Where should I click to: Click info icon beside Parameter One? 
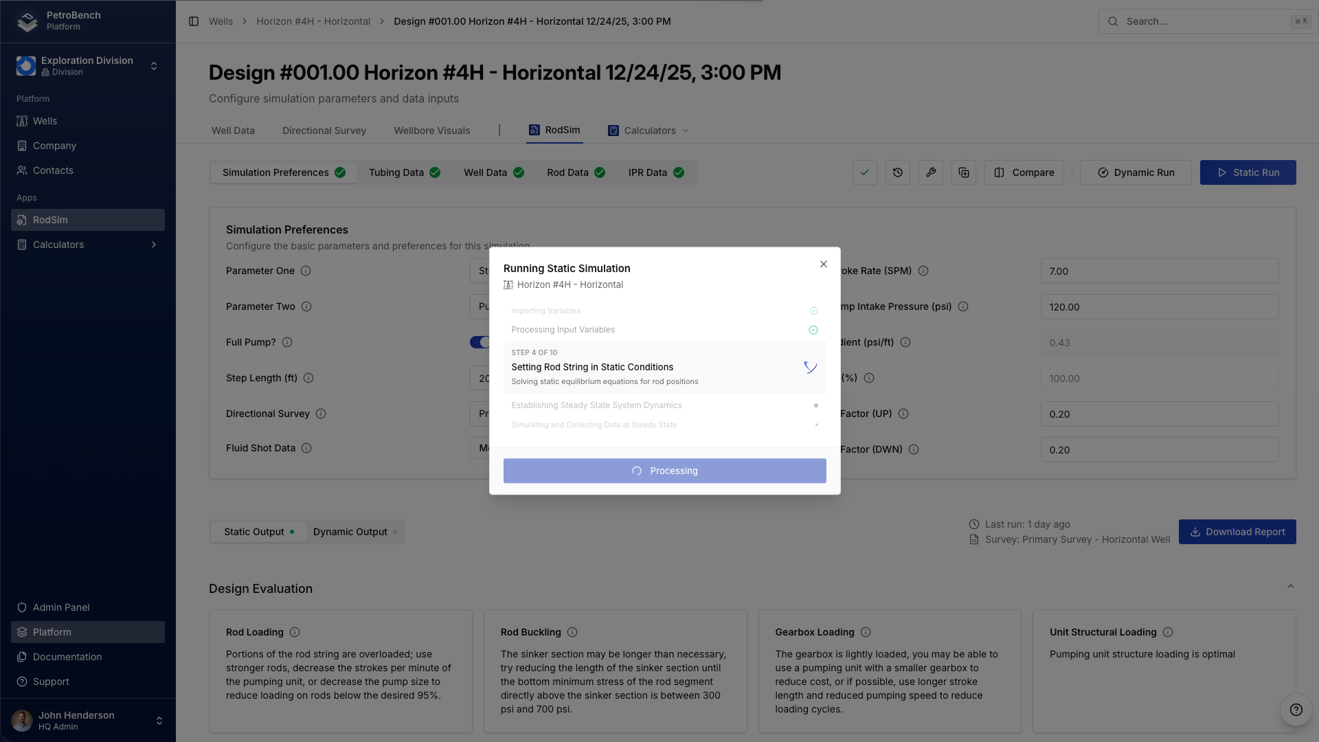[x=306, y=271]
